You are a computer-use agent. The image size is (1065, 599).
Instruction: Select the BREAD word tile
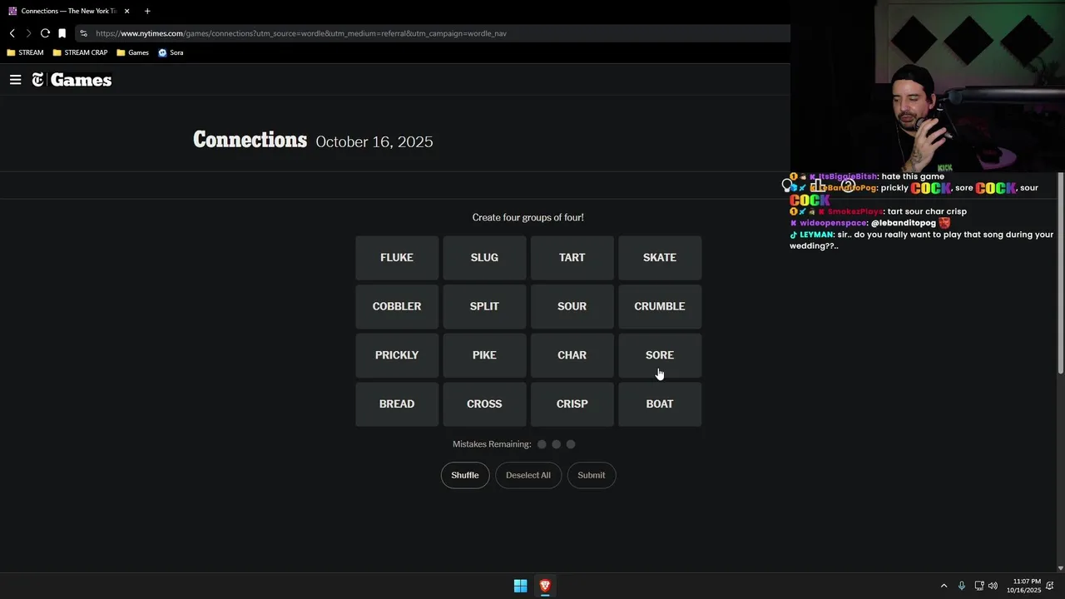tap(397, 404)
